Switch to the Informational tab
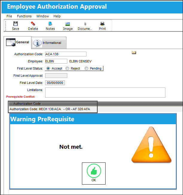The width and height of the screenshot is (183, 195). point(49,43)
